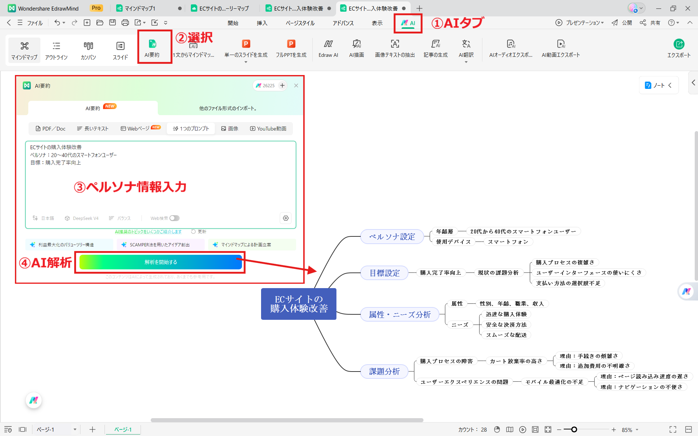Image resolution: width=698 pixels, height=436 pixels.
Task: Click the undo arrow icon
Action: click(57, 23)
